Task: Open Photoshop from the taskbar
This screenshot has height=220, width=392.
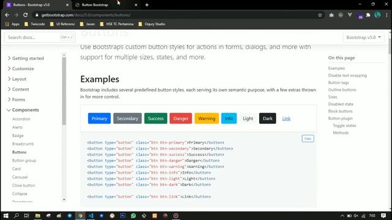Action: point(123,216)
